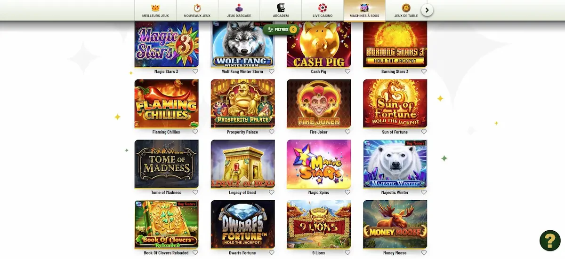Show more categories with right arrow
565x259 pixels.
pyautogui.click(x=427, y=10)
